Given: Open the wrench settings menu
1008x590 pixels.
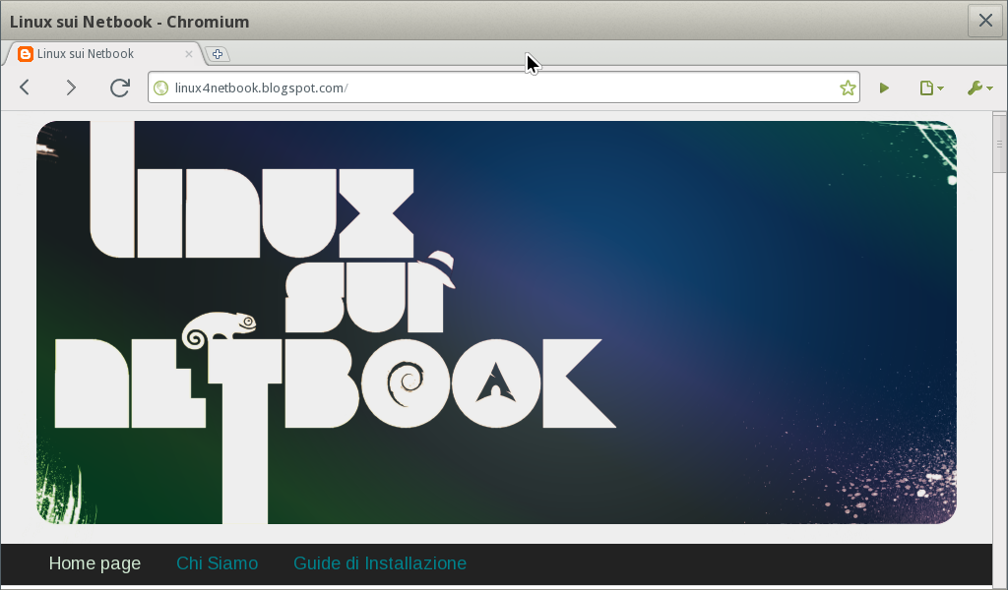Looking at the screenshot, I should [979, 88].
